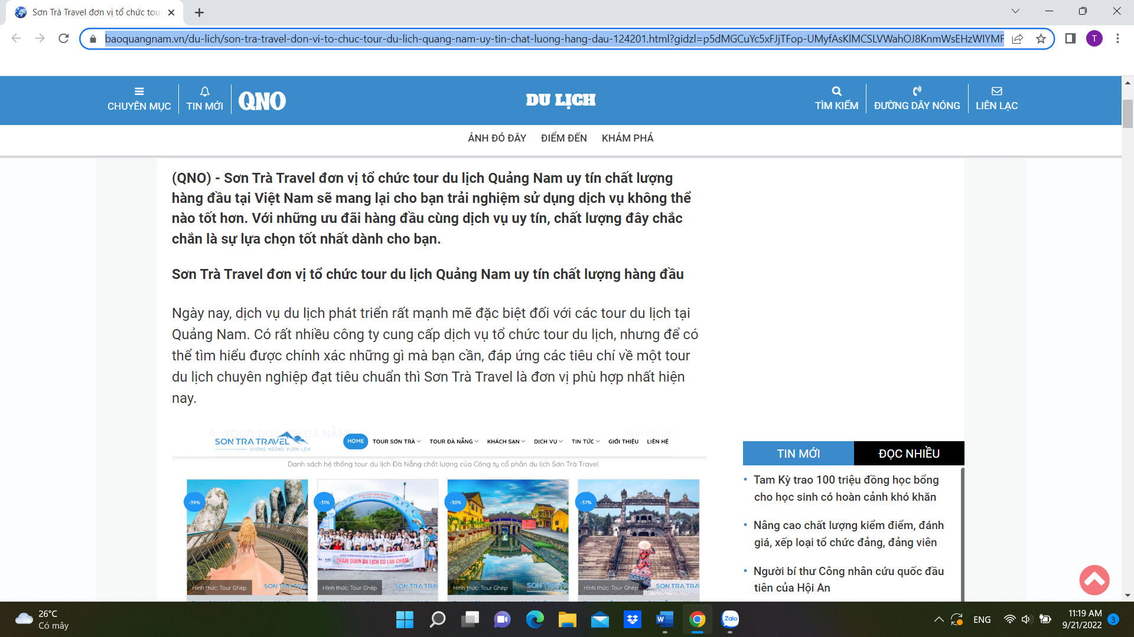
Task: Go forward in browser history
Action: pos(40,38)
